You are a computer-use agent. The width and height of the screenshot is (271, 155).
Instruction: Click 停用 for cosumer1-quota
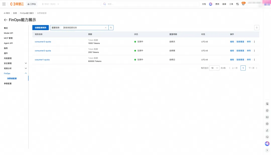(x=249, y=60)
